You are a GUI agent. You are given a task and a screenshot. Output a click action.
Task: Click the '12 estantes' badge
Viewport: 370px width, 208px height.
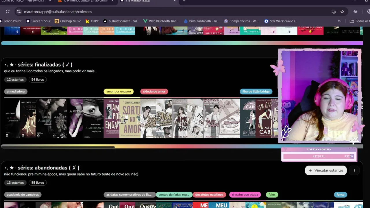click(15, 79)
